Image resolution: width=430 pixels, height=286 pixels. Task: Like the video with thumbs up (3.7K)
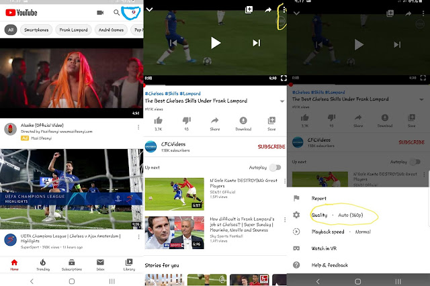click(x=159, y=124)
